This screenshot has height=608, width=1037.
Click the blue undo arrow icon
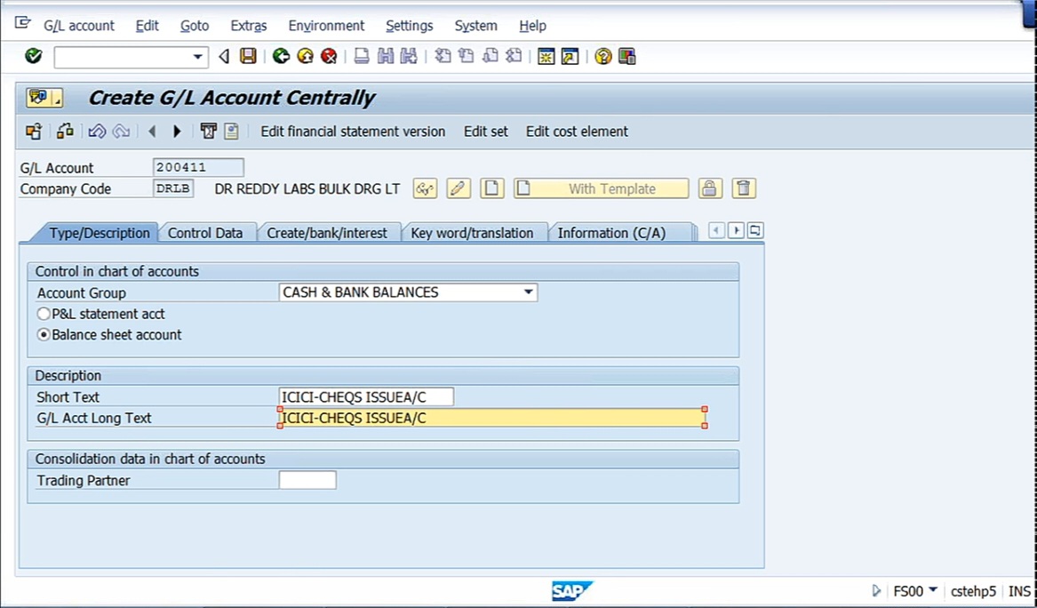pyautogui.click(x=97, y=131)
